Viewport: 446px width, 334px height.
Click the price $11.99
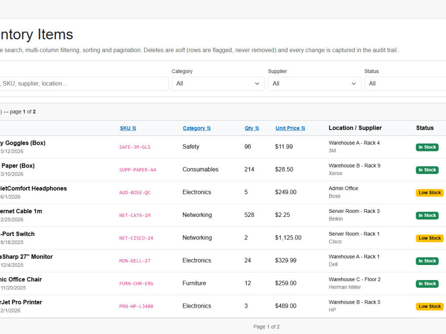click(x=284, y=147)
